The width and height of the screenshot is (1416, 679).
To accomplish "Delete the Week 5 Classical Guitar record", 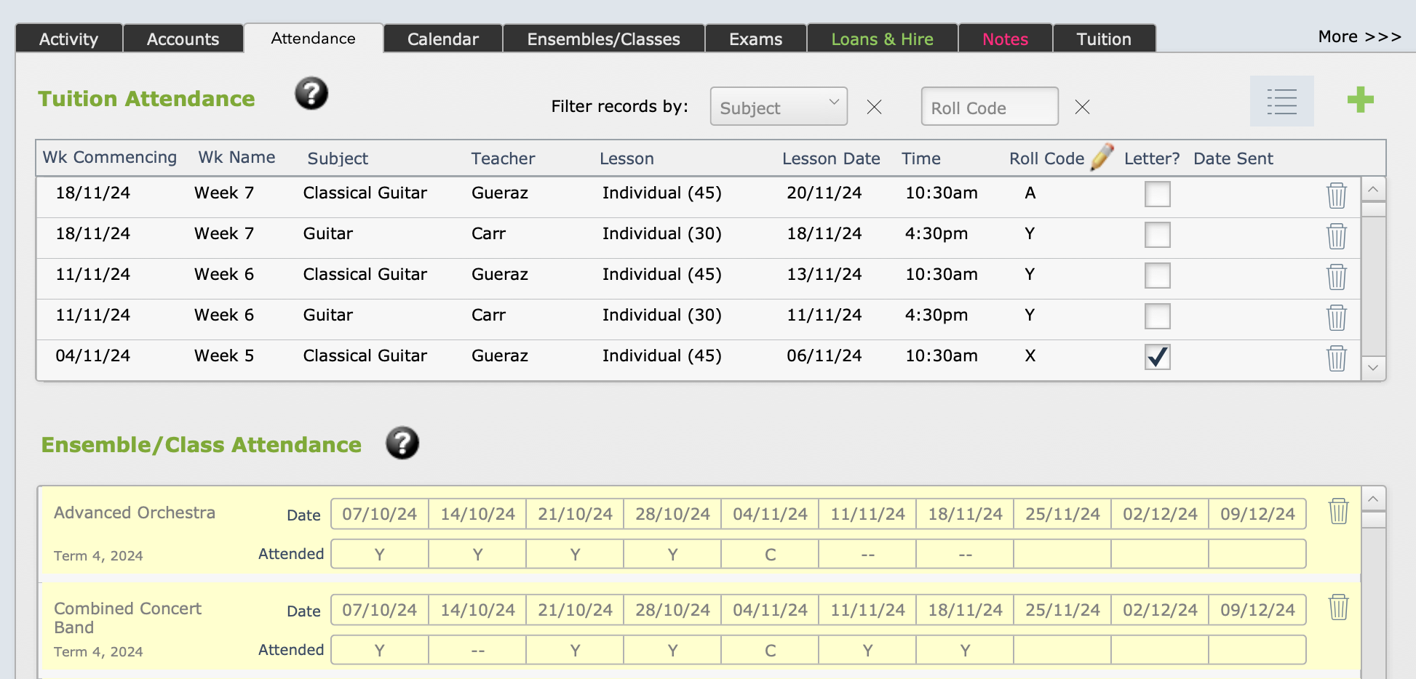I will [x=1337, y=358].
